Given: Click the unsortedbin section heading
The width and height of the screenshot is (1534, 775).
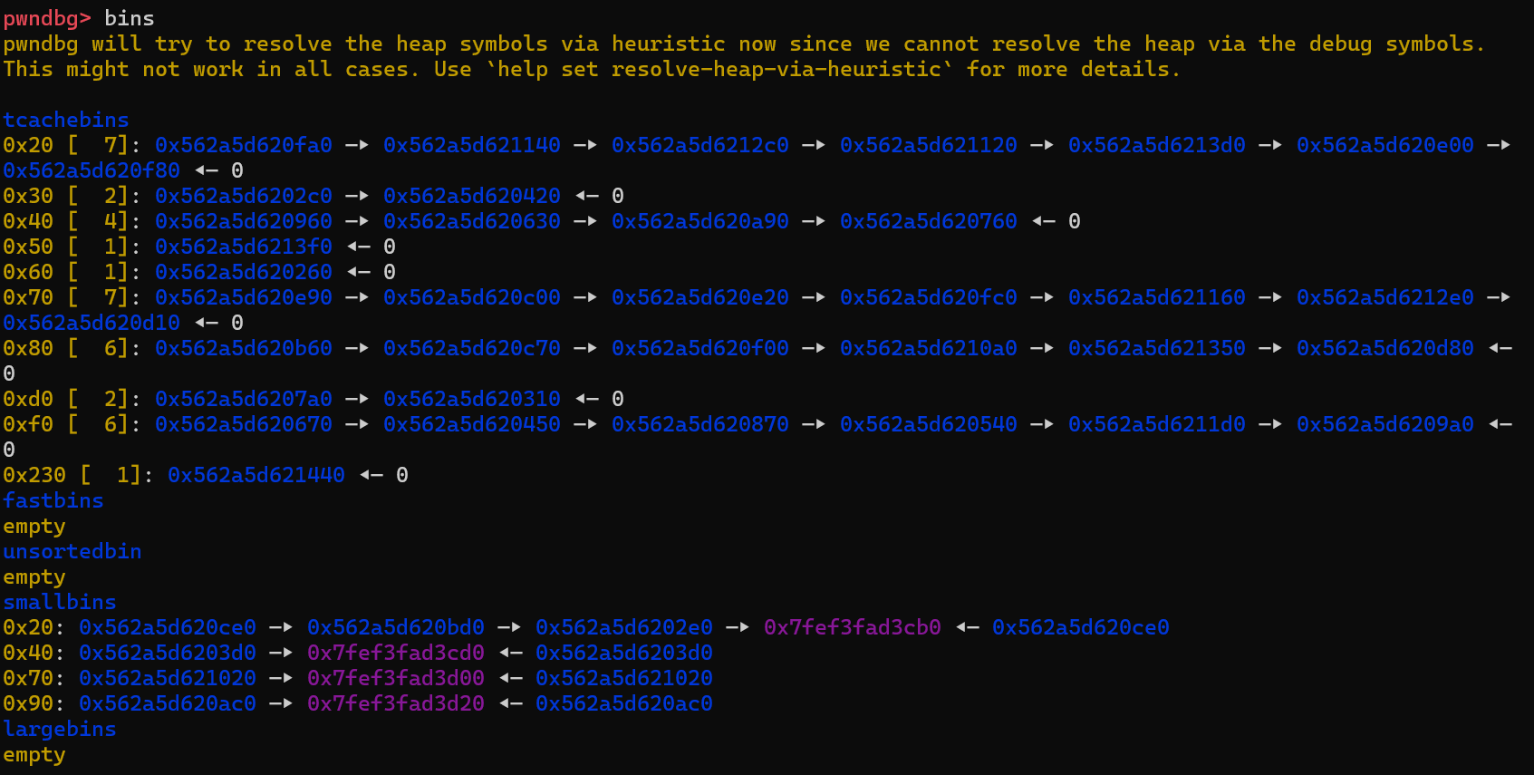Looking at the screenshot, I should point(72,551).
